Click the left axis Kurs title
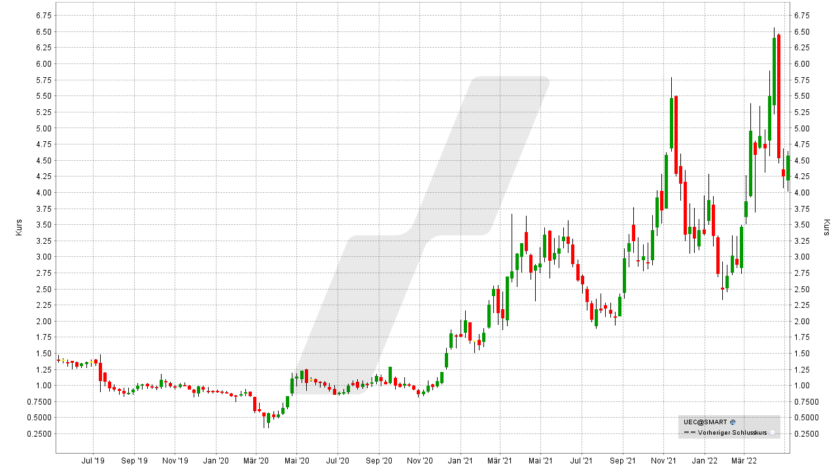838x470 pixels. (18, 227)
